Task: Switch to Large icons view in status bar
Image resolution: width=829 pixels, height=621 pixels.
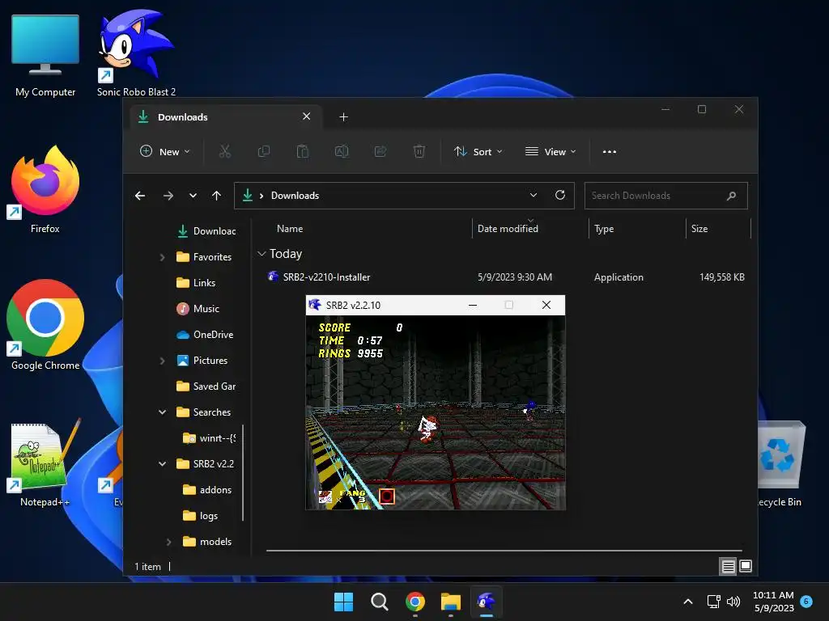Action: click(746, 566)
